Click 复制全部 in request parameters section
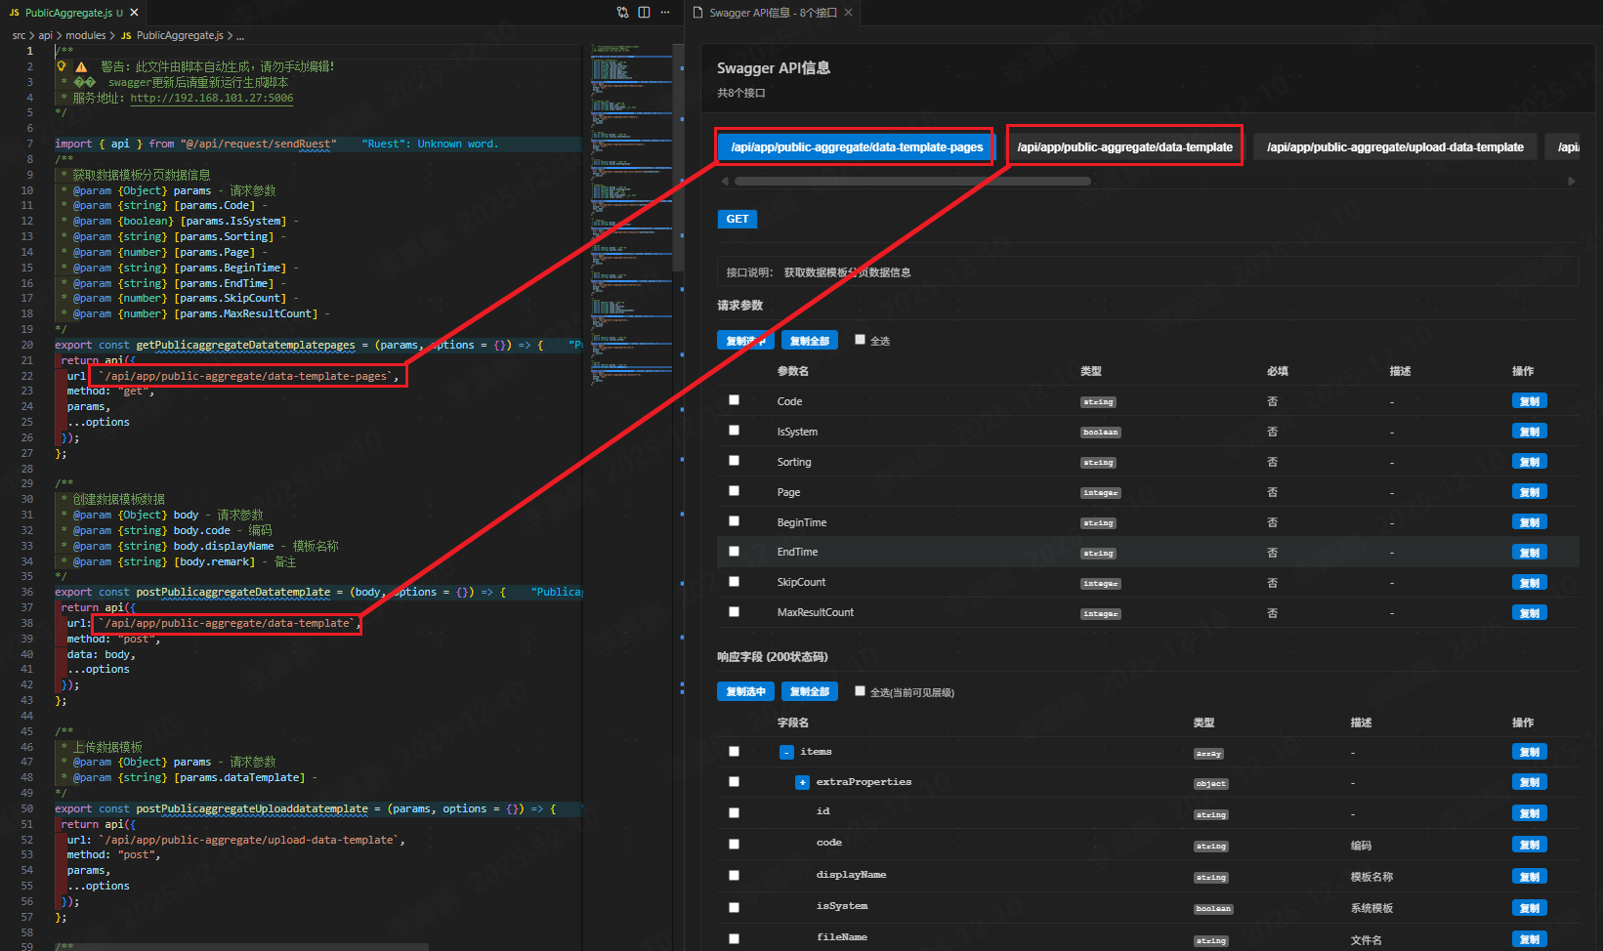This screenshot has height=951, width=1603. [809, 341]
